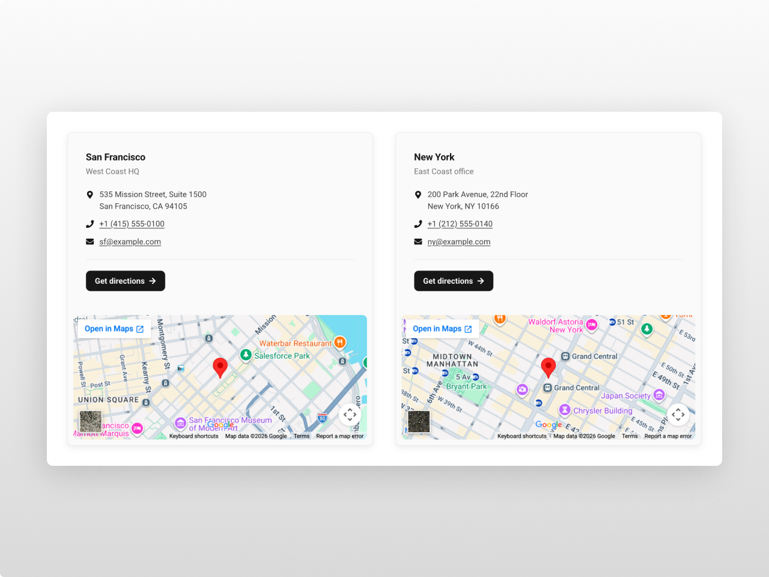This screenshot has width=769, height=577.
Task: Click the Marriott Marquis hotel marker
Action: 137,429
